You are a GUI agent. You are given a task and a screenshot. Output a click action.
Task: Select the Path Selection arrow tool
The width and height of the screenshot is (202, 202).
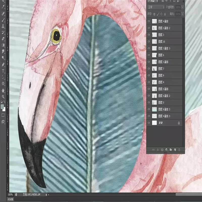click(3, 77)
